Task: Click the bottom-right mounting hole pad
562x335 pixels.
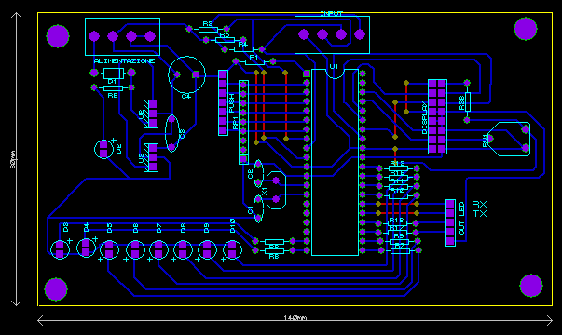Action: (531, 286)
